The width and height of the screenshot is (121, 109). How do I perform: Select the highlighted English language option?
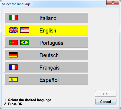pos(46,30)
